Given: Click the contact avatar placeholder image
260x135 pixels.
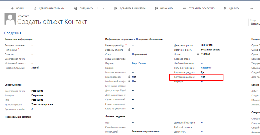Looking at the screenshot, I should [10, 20].
